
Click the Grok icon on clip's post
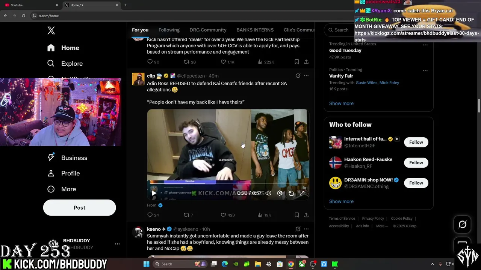pyautogui.click(x=298, y=76)
